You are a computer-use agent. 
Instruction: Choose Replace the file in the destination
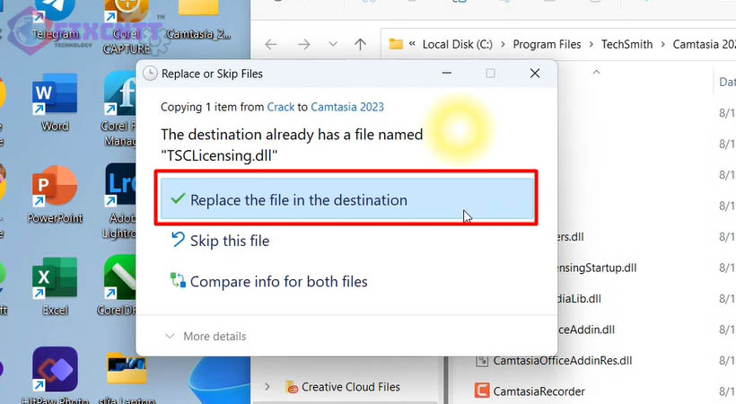(x=348, y=200)
